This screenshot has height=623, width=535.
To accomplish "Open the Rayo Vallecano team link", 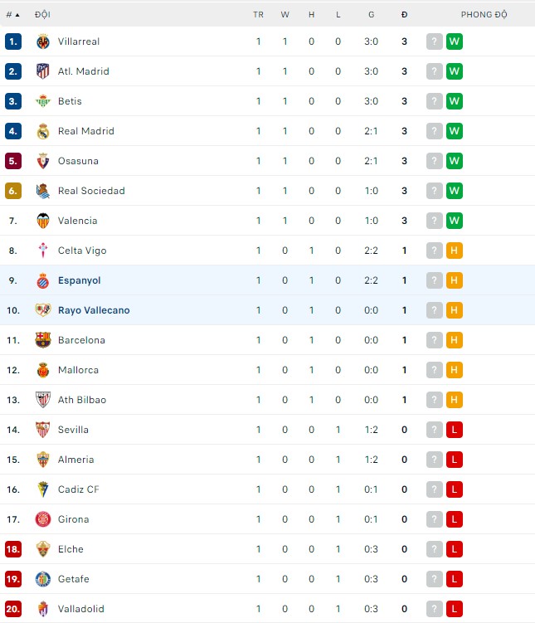I will tap(94, 310).
